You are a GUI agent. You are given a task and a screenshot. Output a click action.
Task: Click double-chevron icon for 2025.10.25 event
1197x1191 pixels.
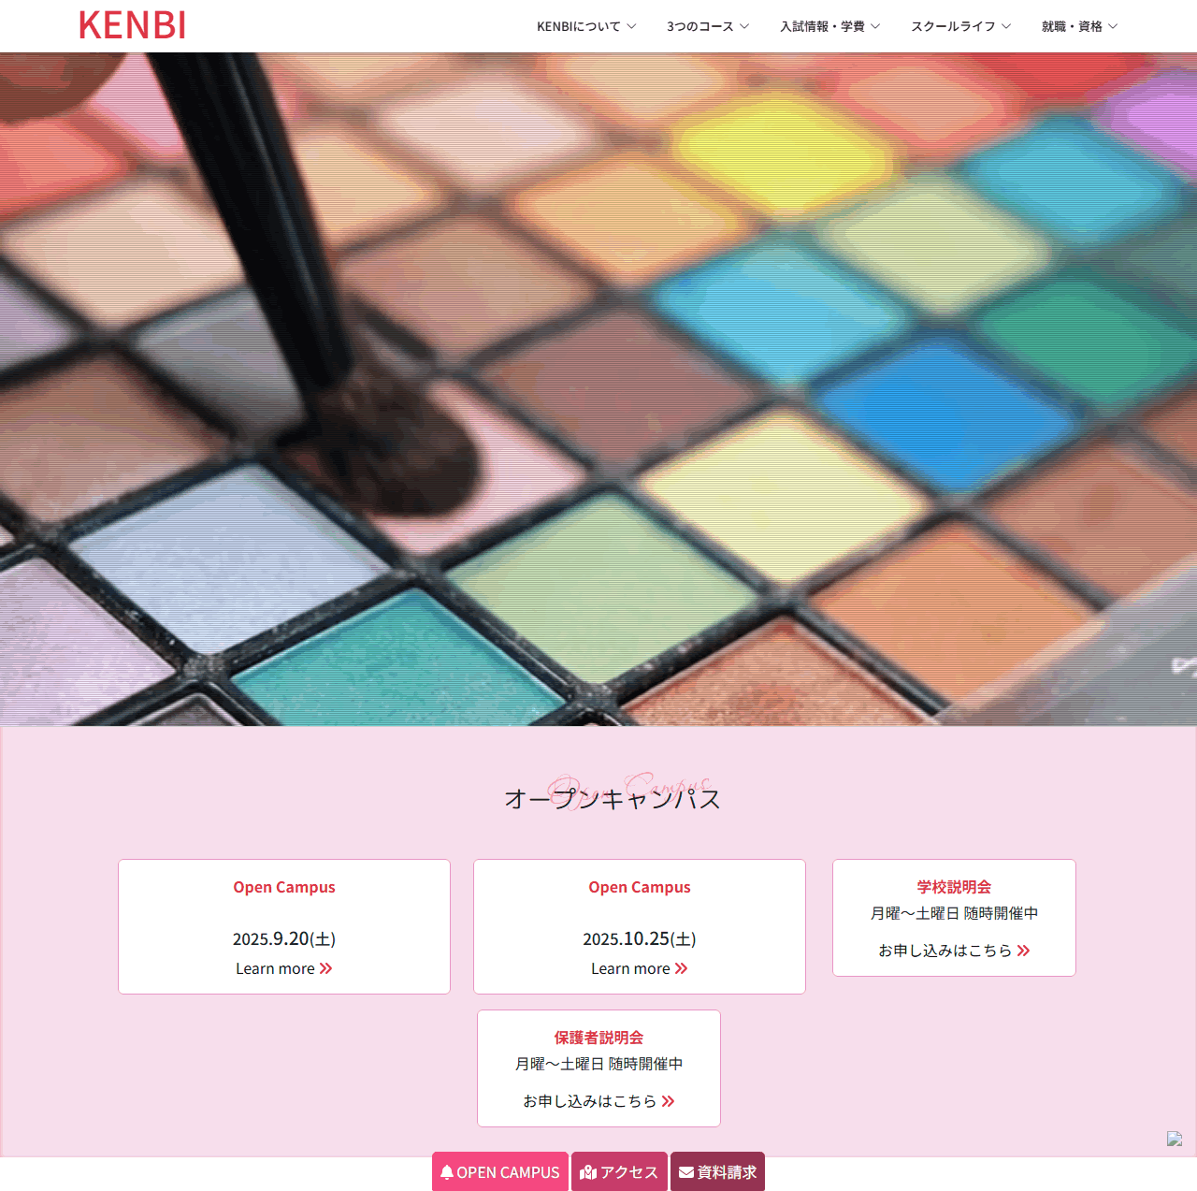click(x=681, y=968)
